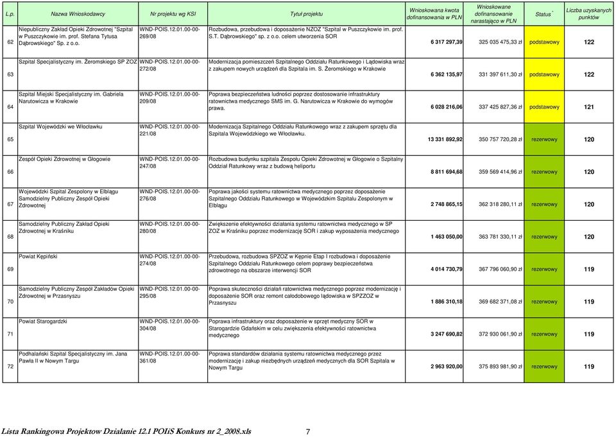Select the 'Powiat Starogardzki' applicant cell

click(78, 334)
